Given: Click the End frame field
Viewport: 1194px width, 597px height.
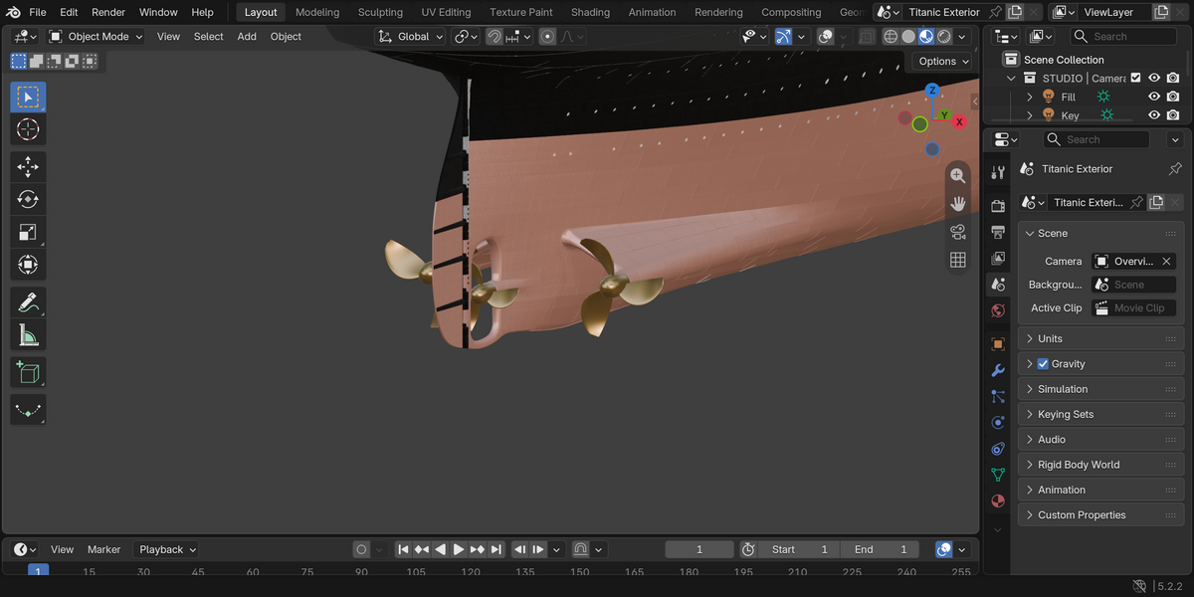Looking at the screenshot, I should coord(881,549).
